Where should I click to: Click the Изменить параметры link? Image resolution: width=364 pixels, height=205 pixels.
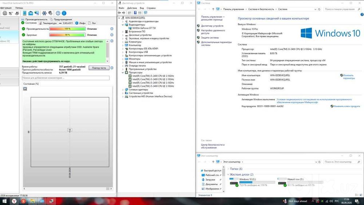pyautogui.click(x=348, y=77)
